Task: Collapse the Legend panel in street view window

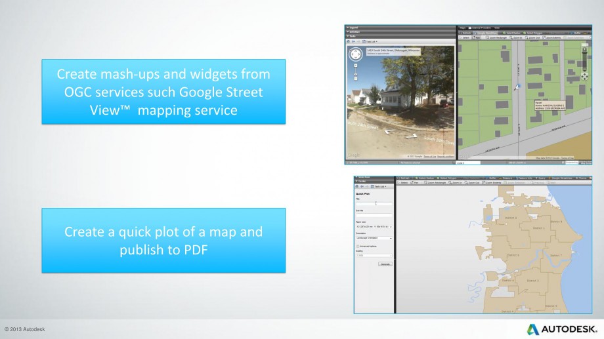Action: click(x=348, y=28)
